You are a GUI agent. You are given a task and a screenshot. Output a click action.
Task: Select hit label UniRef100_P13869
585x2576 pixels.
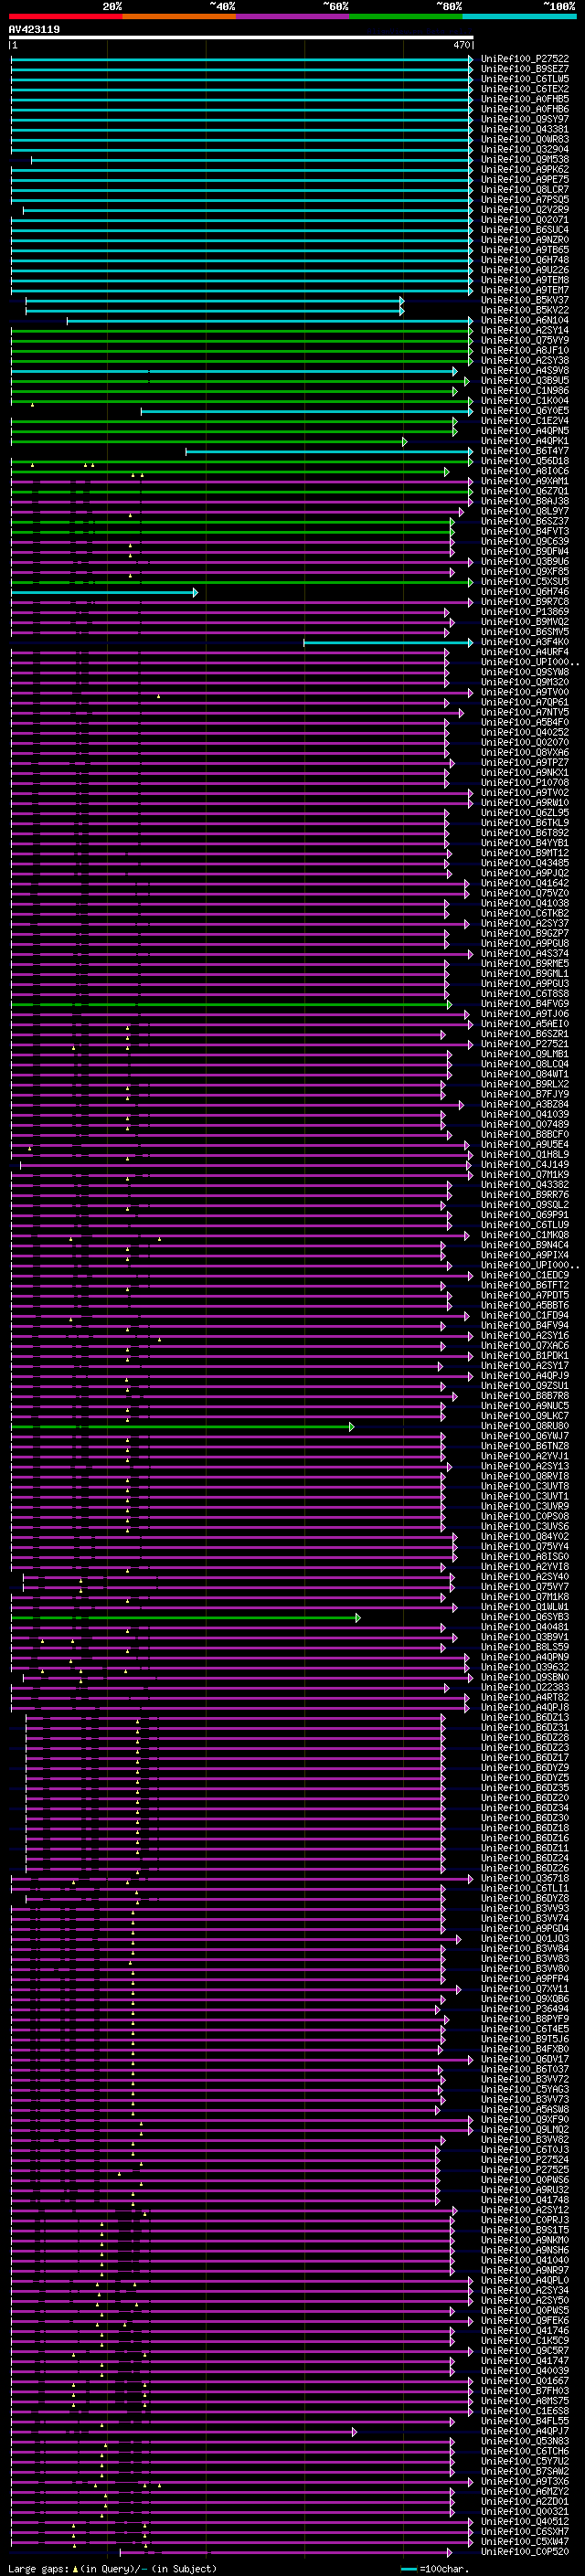click(x=525, y=611)
